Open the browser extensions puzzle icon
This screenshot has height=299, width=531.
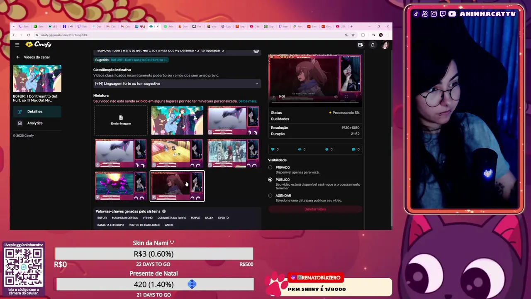(x=363, y=35)
